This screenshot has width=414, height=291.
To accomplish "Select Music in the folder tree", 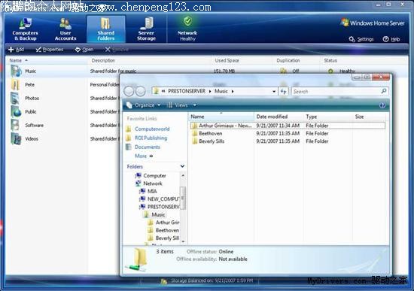I will 158,215.
